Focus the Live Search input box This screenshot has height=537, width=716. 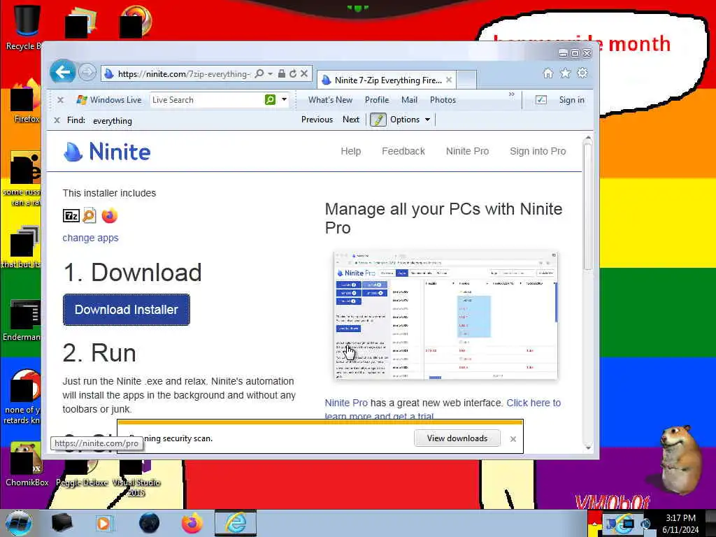point(206,99)
